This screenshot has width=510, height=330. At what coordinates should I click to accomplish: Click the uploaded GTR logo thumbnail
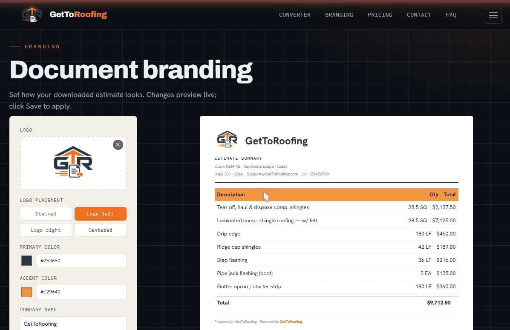coord(73,162)
